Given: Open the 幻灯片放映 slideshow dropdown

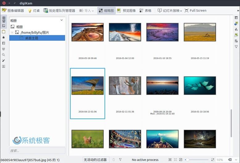Looking at the screenshot, I should click(x=170, y=11).
